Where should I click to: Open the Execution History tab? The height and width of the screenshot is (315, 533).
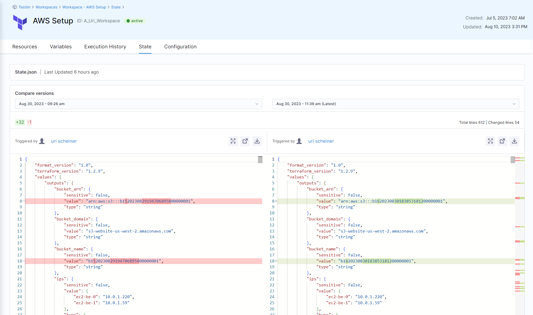tap(105, 47)
